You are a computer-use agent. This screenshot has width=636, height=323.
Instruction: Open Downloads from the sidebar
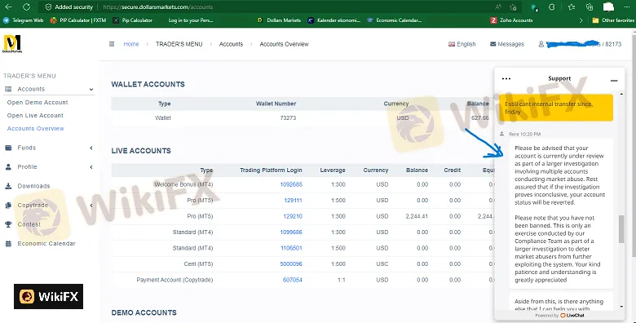pos(33,186)
